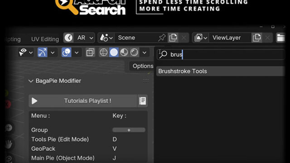The image size is (290, 163).
Task: Open the AR dropdown arrow
Action: (x=91, y=38)
